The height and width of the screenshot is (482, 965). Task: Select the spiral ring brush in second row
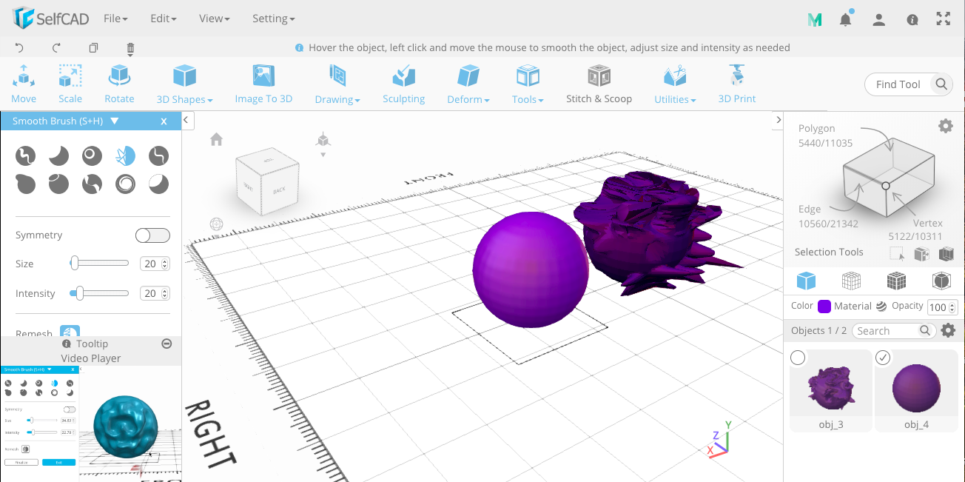[125, 184]
